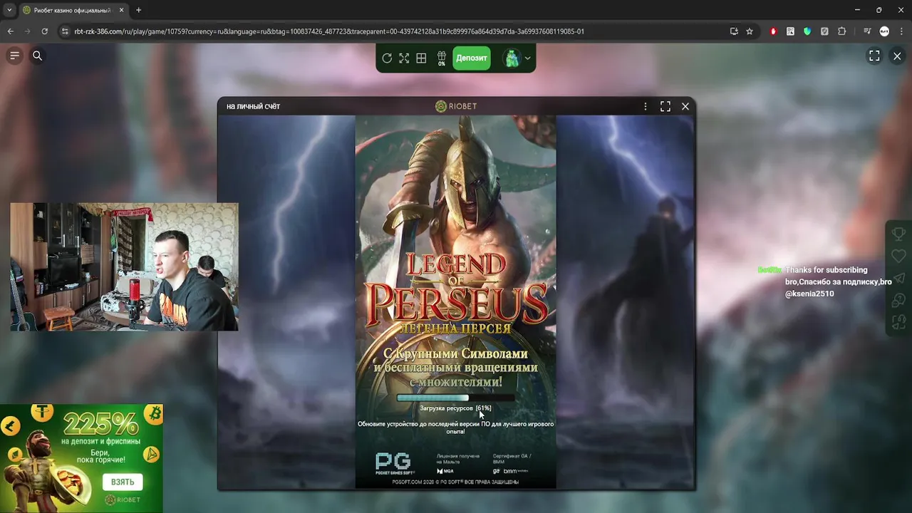
Task: Click the streamer webcam overlay
Action: [125, 267]
